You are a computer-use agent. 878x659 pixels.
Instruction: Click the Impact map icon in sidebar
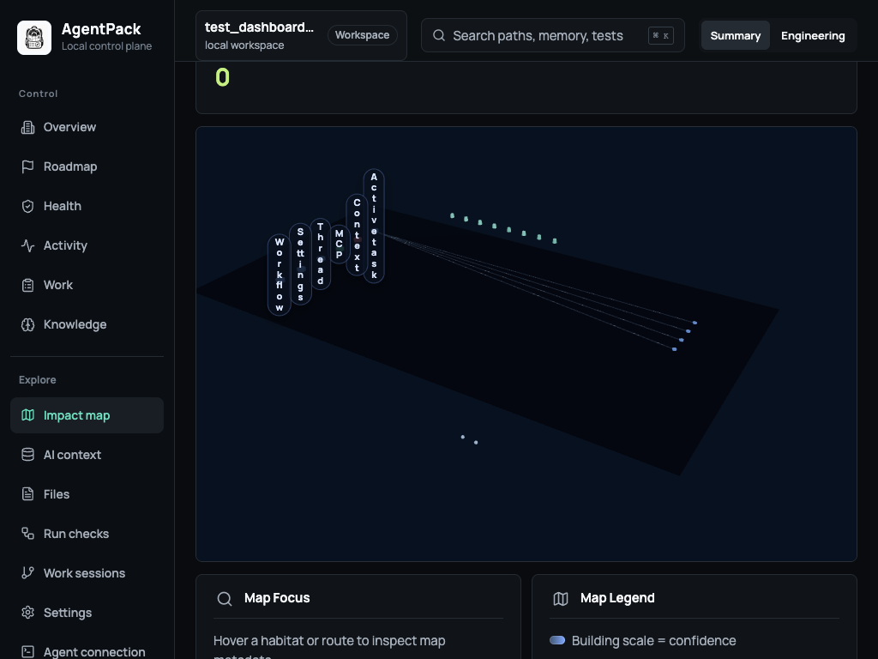[x=27, y=415]
